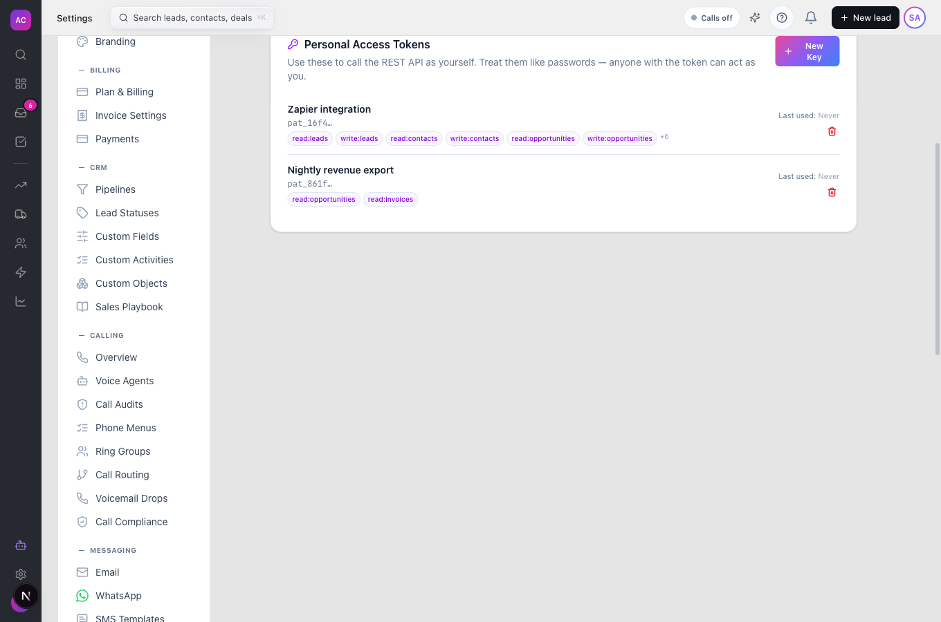This screenshot has height=622, width=941.
Task: Delete the Zapier integration token
Action: pyautogui.click(x=832, y=131)
